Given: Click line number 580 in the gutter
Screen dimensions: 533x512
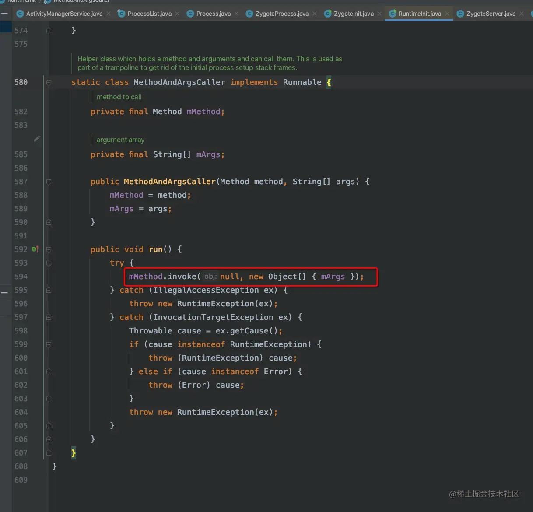Looking at the screenshot, I should coord(21,82).
